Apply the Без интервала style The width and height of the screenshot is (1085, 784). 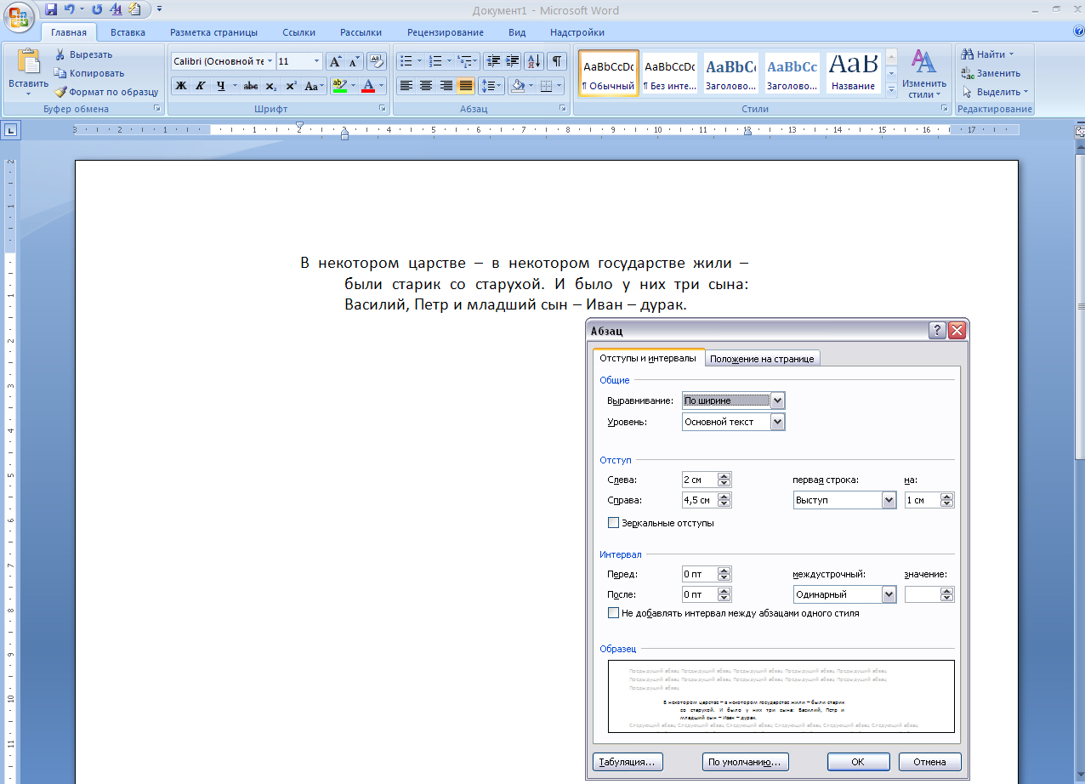669,73
